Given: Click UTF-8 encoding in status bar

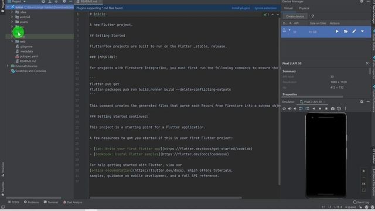Looking at the screenshot, I should [338, 207].
